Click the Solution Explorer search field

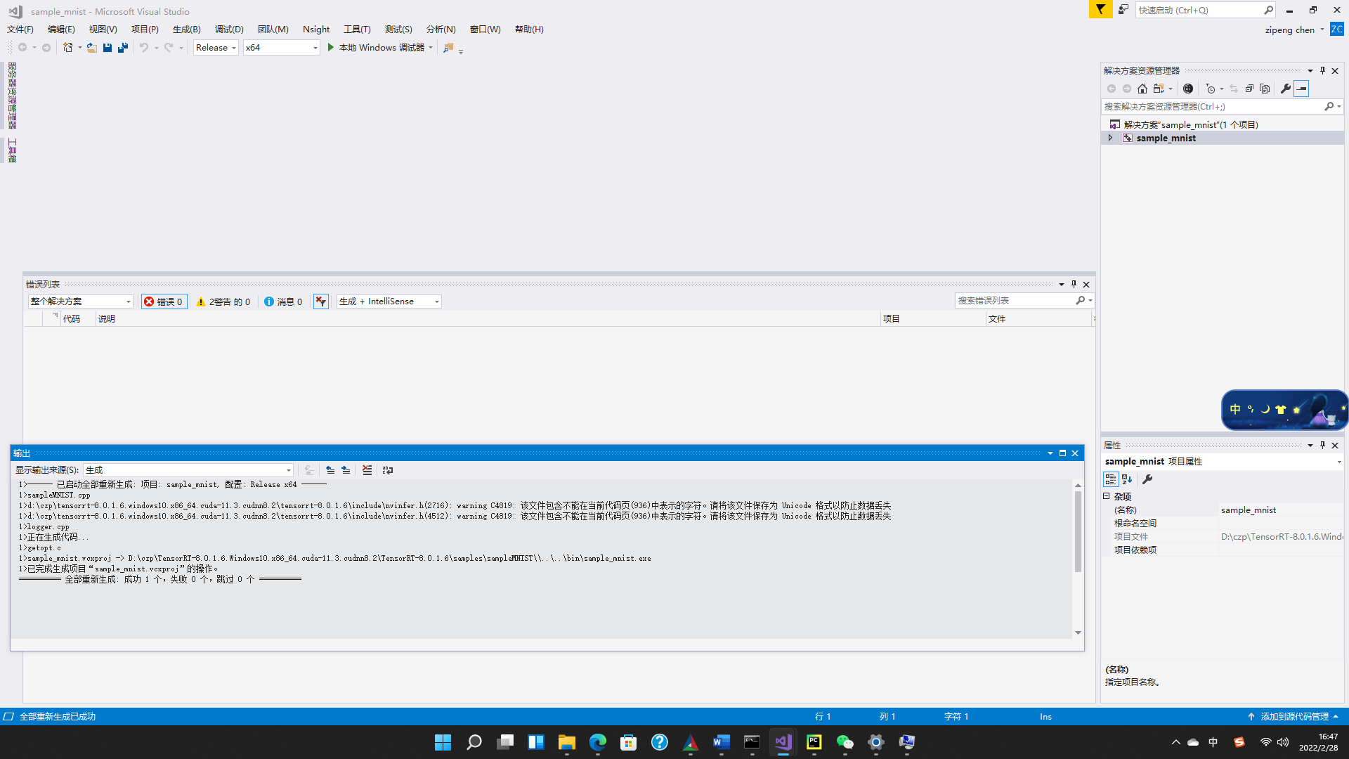tap(1212, 106)
